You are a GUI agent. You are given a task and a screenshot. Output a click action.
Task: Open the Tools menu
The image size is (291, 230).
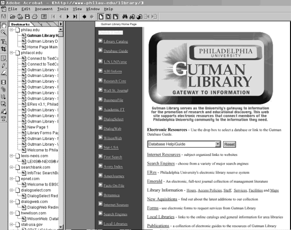tap(63, 9)
